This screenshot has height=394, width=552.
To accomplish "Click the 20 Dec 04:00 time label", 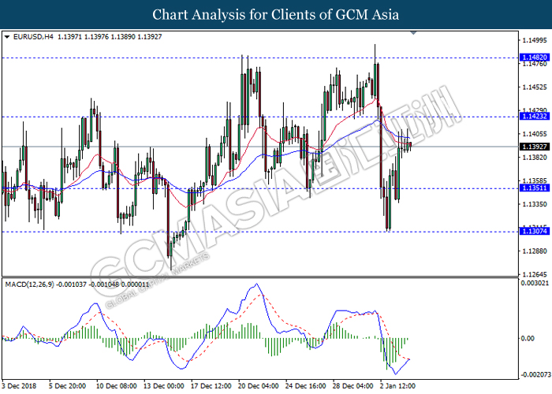I will (x=258, y=386).
